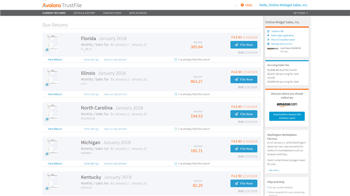Image resolution: width=350 pixels, height=196 pixels.
Task: Click Kentucky tax due amount 82.29
Action: coord(198,186)
